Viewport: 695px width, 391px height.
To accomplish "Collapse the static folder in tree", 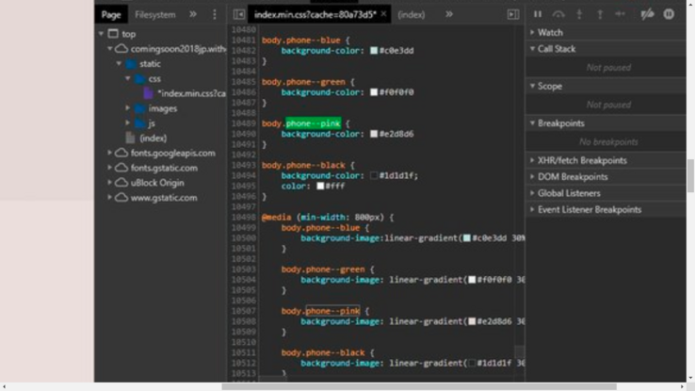I will (x=120, y=64).
